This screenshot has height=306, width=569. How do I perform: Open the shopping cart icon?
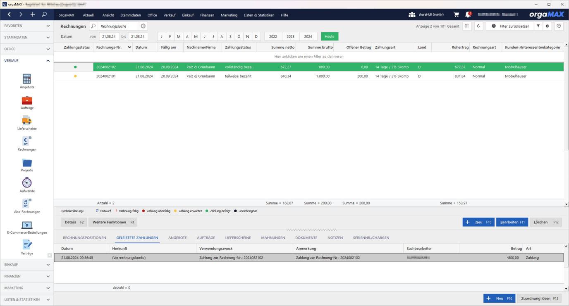pyautogui.click(x=456, y=15)
